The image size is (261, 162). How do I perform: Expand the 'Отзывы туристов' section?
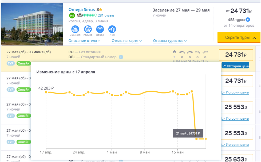click(170, 41)
